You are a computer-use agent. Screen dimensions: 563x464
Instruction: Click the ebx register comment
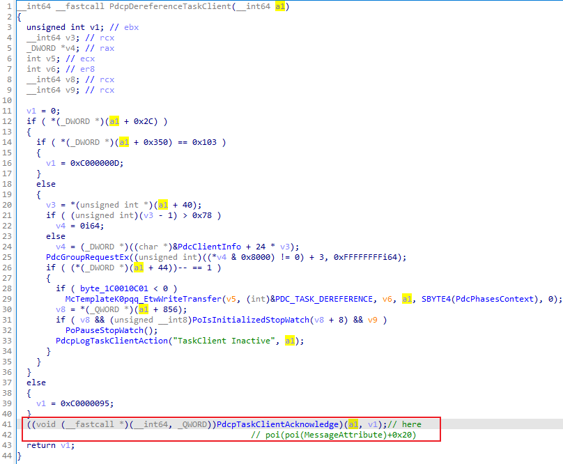coord(132,27)
